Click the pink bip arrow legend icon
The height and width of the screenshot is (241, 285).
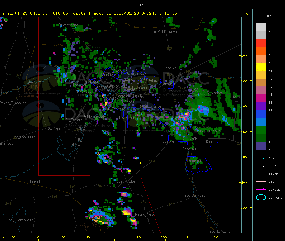[x=261, y=181]
